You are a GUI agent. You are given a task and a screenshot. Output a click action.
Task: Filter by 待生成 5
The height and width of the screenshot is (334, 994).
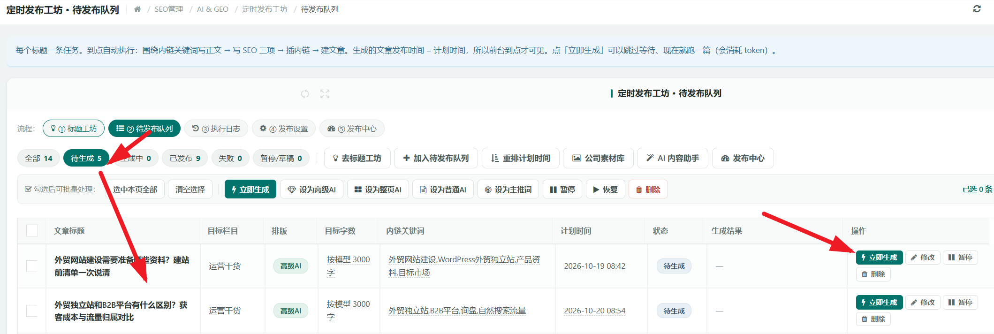click(86, 158)
